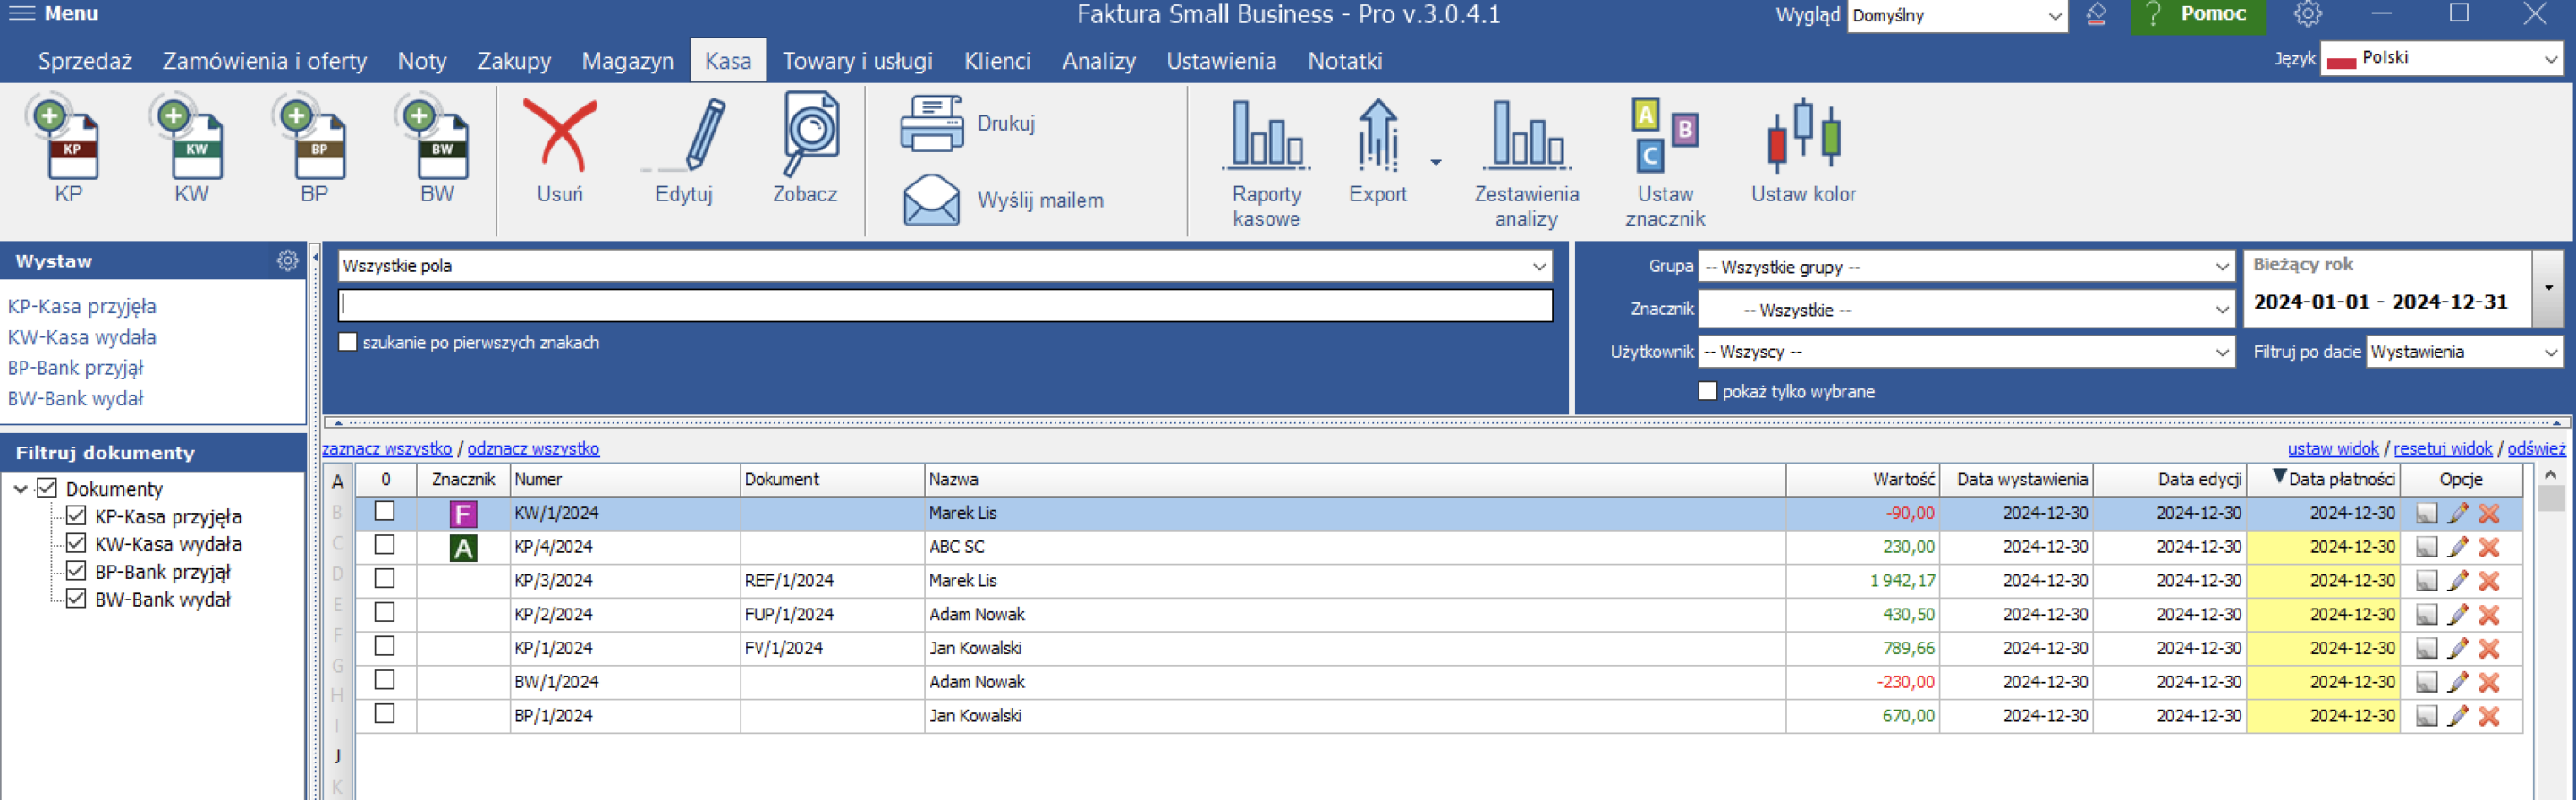The width and height of the screenshot is (2576, 800).
Task: Uncheck BP-Bank przyjął filter checkbox
Action: coord(76,572)
